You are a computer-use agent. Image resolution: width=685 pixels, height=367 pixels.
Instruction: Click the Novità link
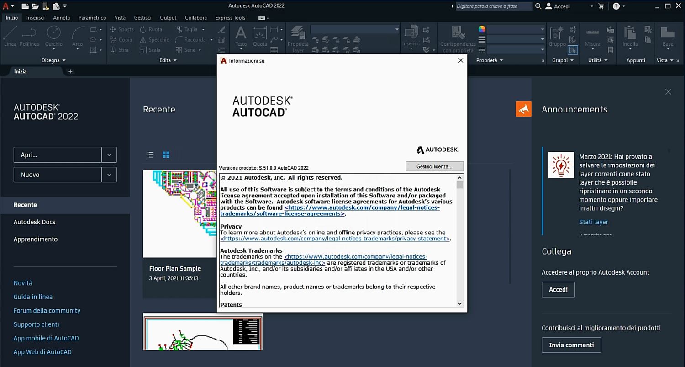23,283
